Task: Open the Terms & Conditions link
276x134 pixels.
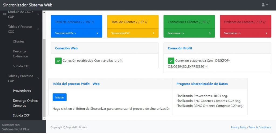Action: [260, 127]
